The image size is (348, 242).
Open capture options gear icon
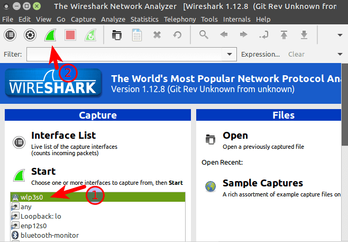click(30, 35)
